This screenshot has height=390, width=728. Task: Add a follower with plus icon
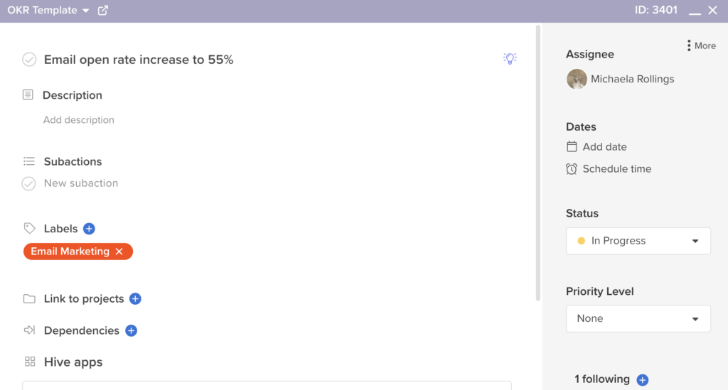tap(643, 380)
